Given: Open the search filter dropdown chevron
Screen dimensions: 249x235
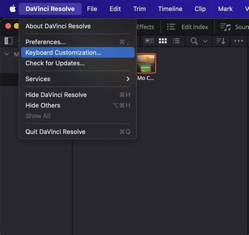Looking at the screenshot, I should tap(205, 41).
